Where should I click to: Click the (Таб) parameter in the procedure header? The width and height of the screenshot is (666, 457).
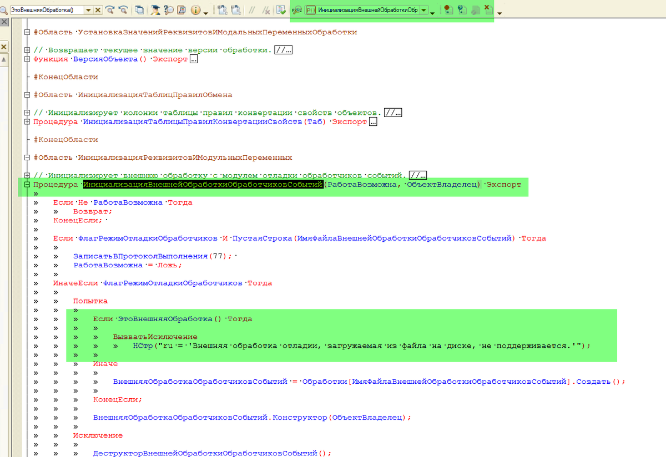(315, 122)
